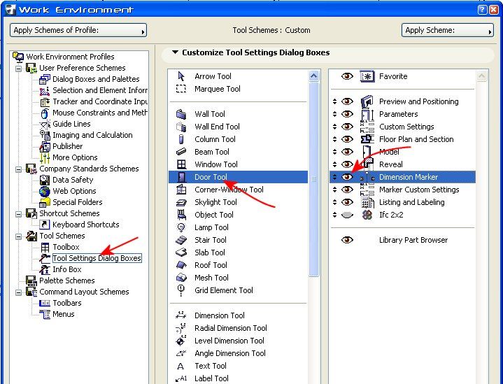Viewport: 503px width, 384px height.
Task: Open the Work Environment Profiles item
Action: tap(70, 57)
